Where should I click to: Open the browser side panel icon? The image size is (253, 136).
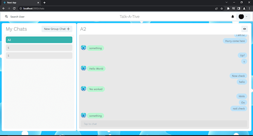click(x=239, y=9)
